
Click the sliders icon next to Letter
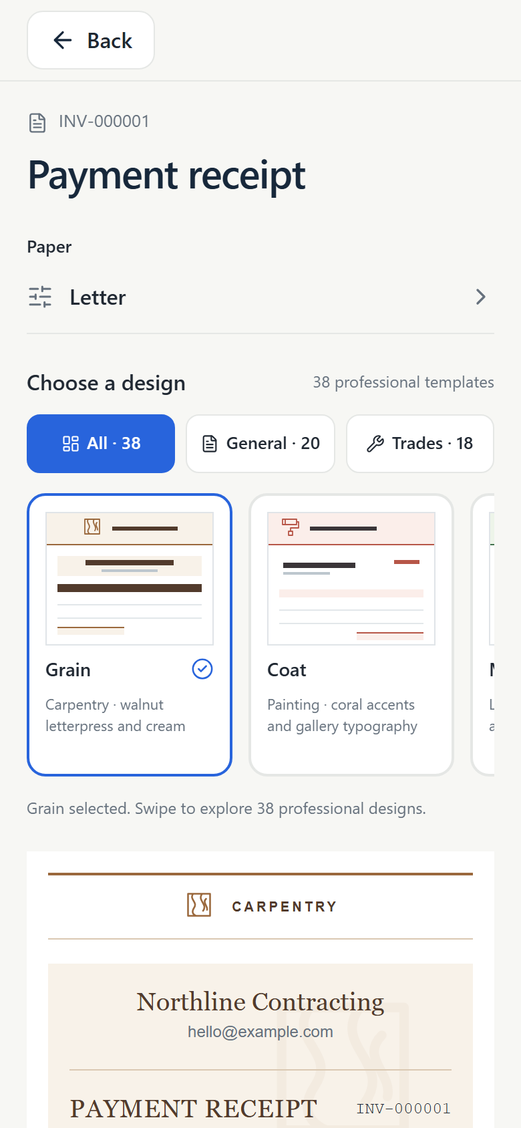40,297
